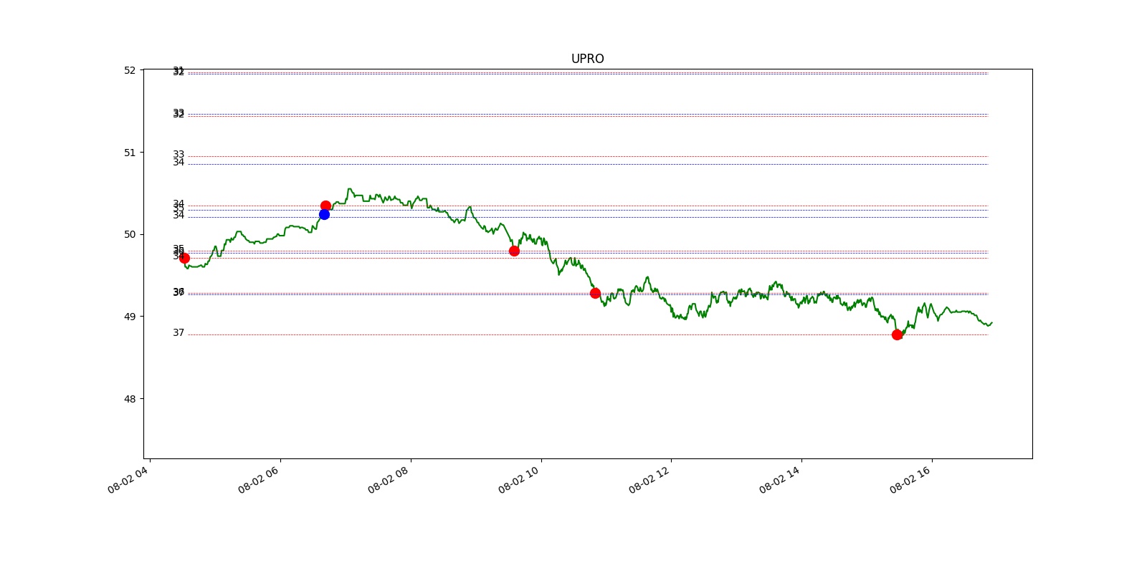Click the red marker at the chart's start

pos(184,258)
